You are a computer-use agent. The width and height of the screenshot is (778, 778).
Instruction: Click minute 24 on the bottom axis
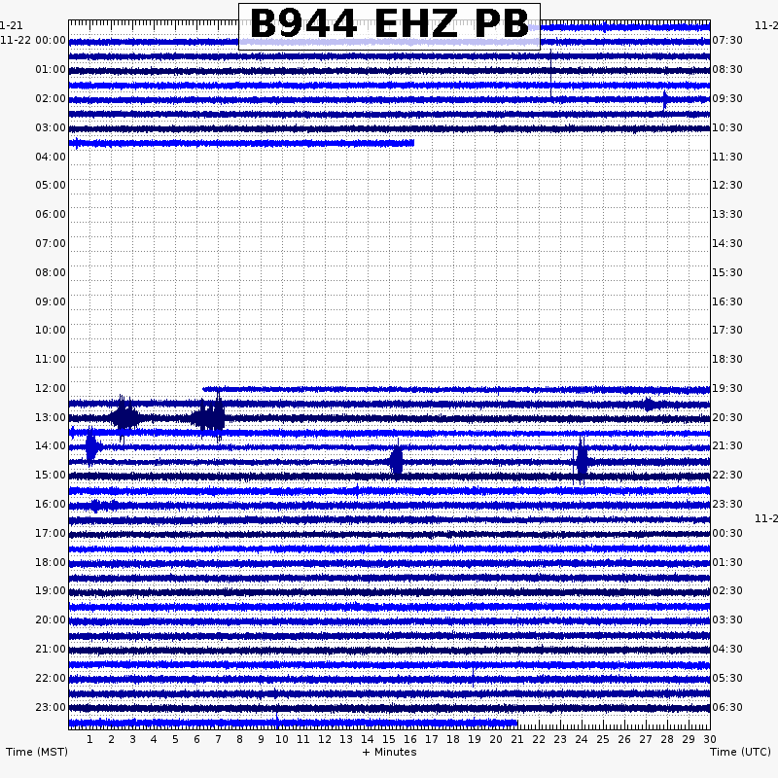pyautogui.click(x=582, y=739)
